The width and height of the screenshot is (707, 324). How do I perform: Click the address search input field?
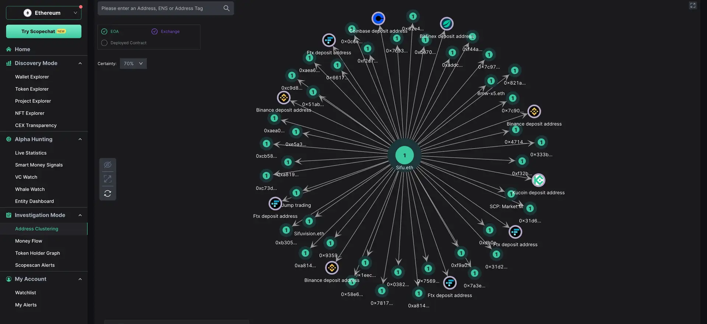(x=160, y=8)
